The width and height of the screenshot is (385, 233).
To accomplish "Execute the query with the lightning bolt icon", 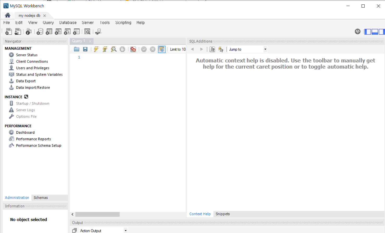I will pos(96,49).
